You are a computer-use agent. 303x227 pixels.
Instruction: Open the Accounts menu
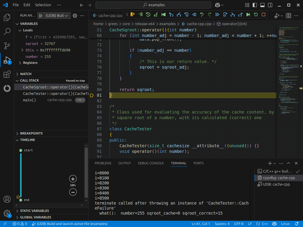click(7, 199)
